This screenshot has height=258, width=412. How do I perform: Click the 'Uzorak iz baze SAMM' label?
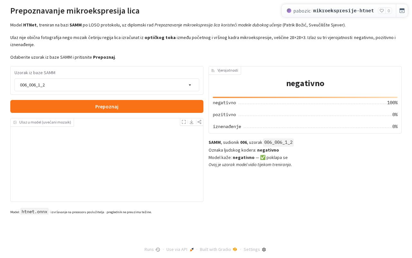tap(35, 73)
